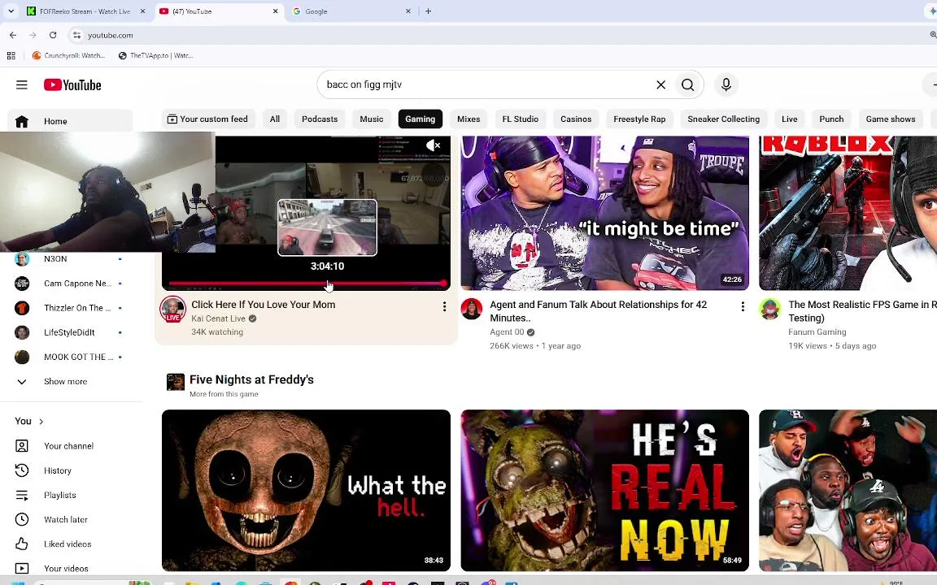
Task: Open the Roblox FPS game thumbnail
Action: pos(848,213)
